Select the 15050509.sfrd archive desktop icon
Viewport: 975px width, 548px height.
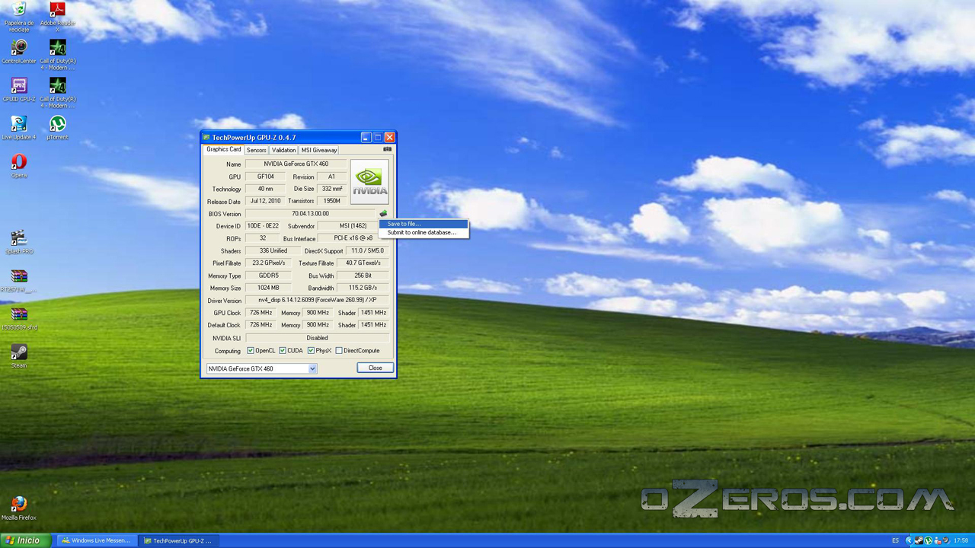19,319
